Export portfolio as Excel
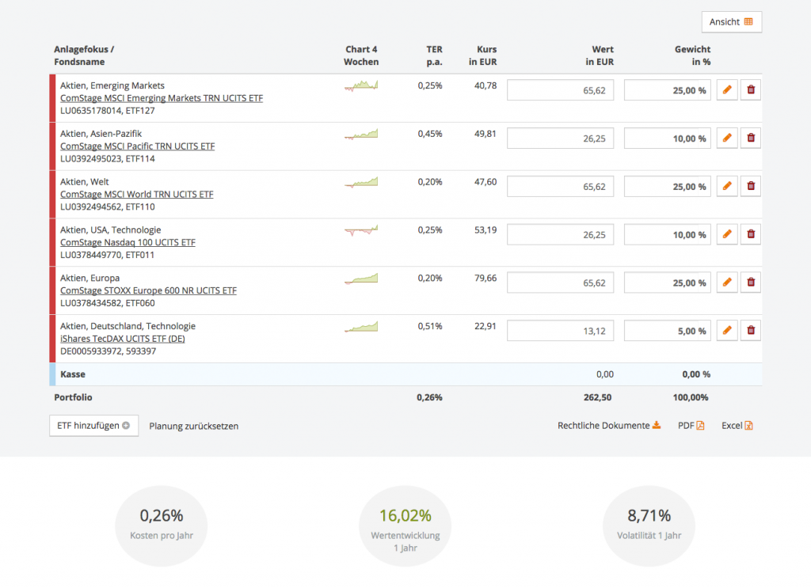 click(x=737, y=425)
